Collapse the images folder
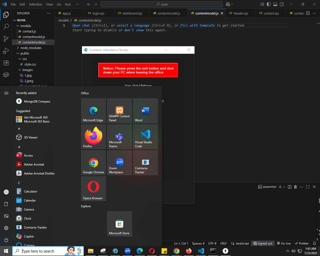The height and width of the screenshot is (256, 320). click(x=33, y=70)
